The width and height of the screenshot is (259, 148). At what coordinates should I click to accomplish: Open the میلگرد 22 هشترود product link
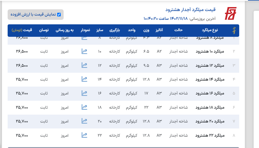[x=210, y=136]
